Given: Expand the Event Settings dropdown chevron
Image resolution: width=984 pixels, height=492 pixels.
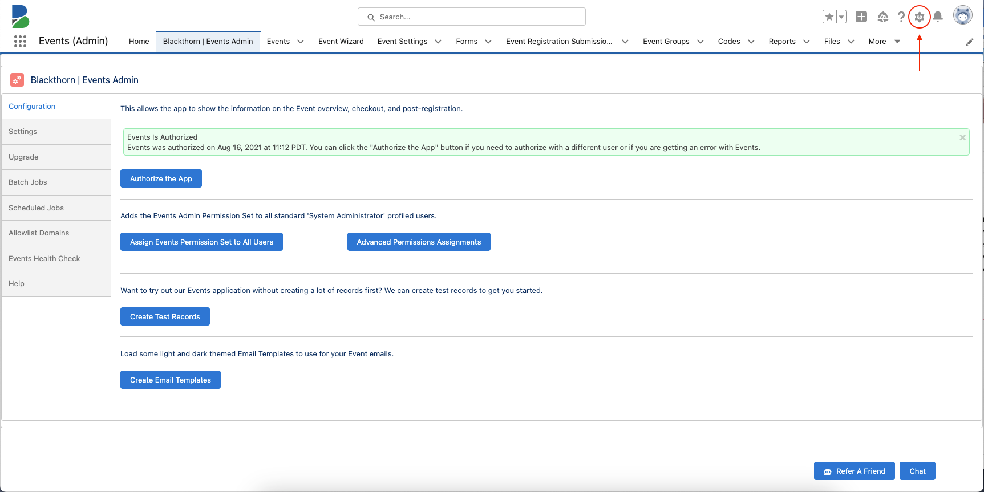Looking at the screenshot, I should pyautogui.click(x=438, y=42).
